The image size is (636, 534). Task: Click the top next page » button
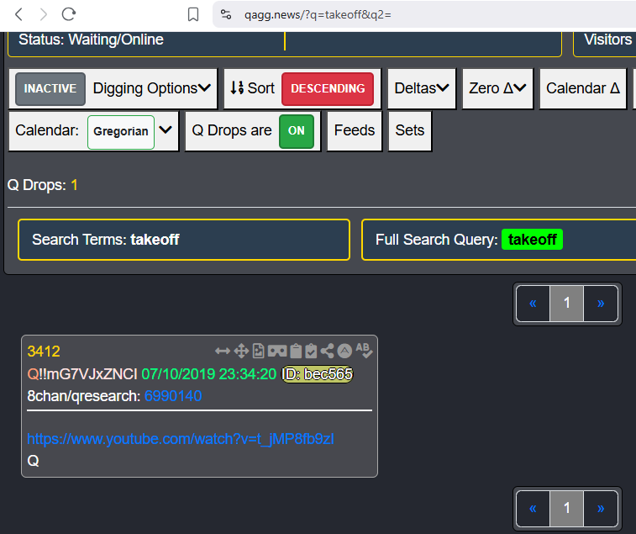(x=601, y=304)
